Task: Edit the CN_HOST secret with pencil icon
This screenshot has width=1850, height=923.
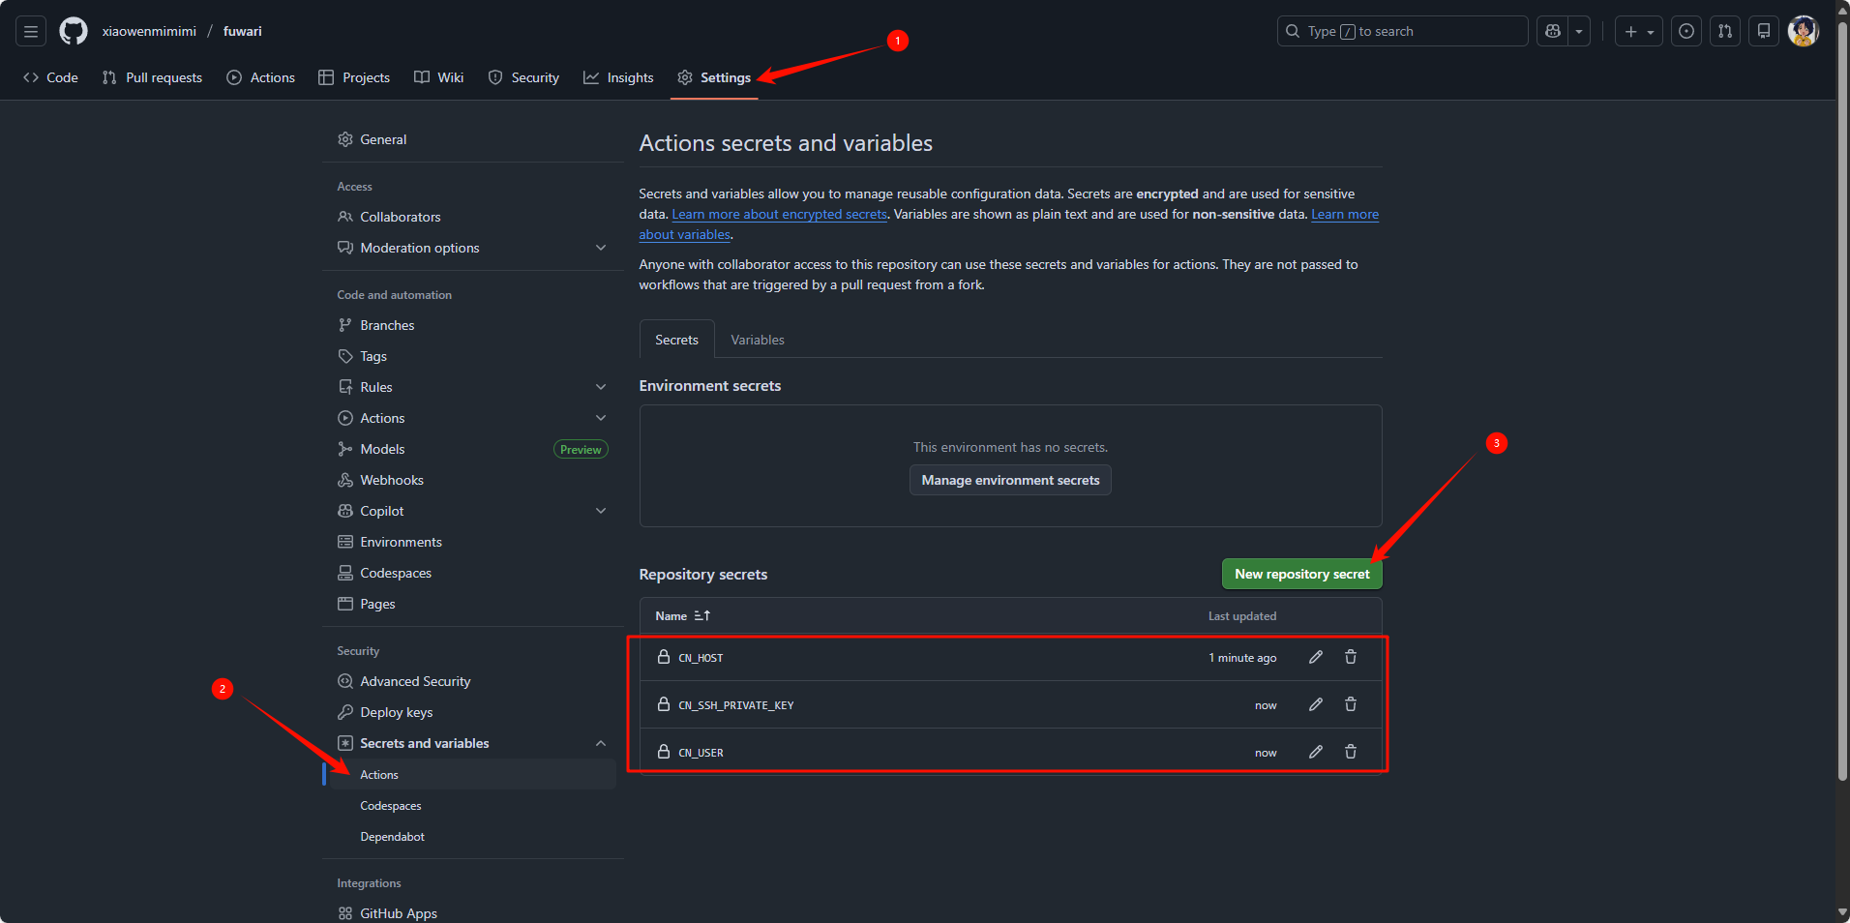Action: click(1315, 657)
